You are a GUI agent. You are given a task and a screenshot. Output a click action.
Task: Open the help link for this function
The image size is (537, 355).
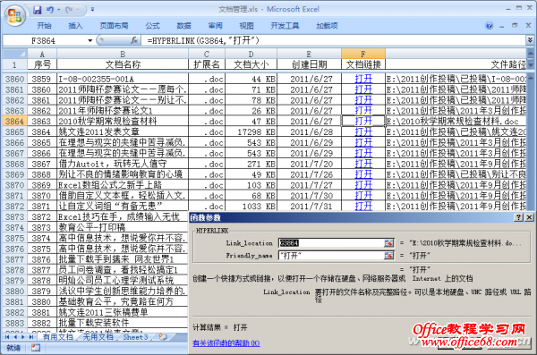226,342
